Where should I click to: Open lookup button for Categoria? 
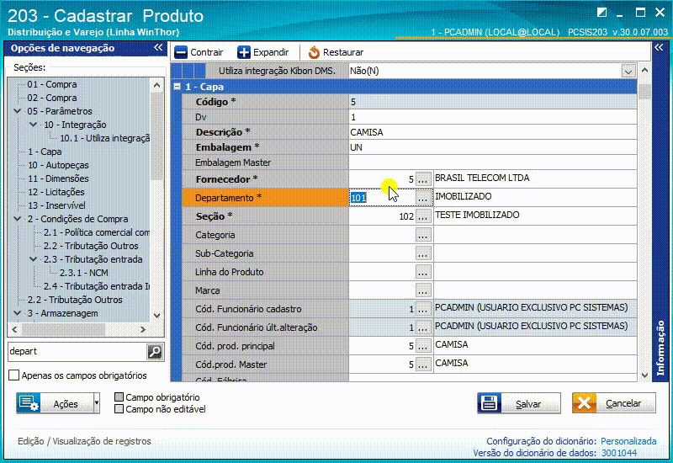click(423, 235)
